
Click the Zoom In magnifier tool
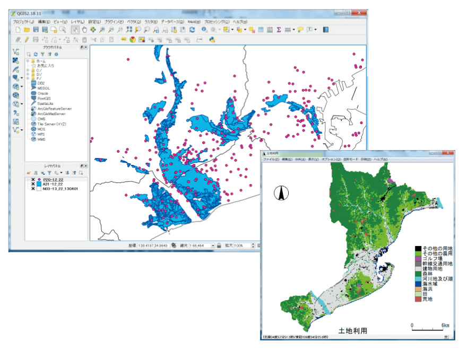[x=102, y=30]
